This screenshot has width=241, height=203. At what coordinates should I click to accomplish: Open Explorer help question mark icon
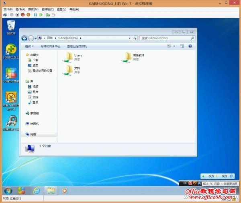point(190,46)
